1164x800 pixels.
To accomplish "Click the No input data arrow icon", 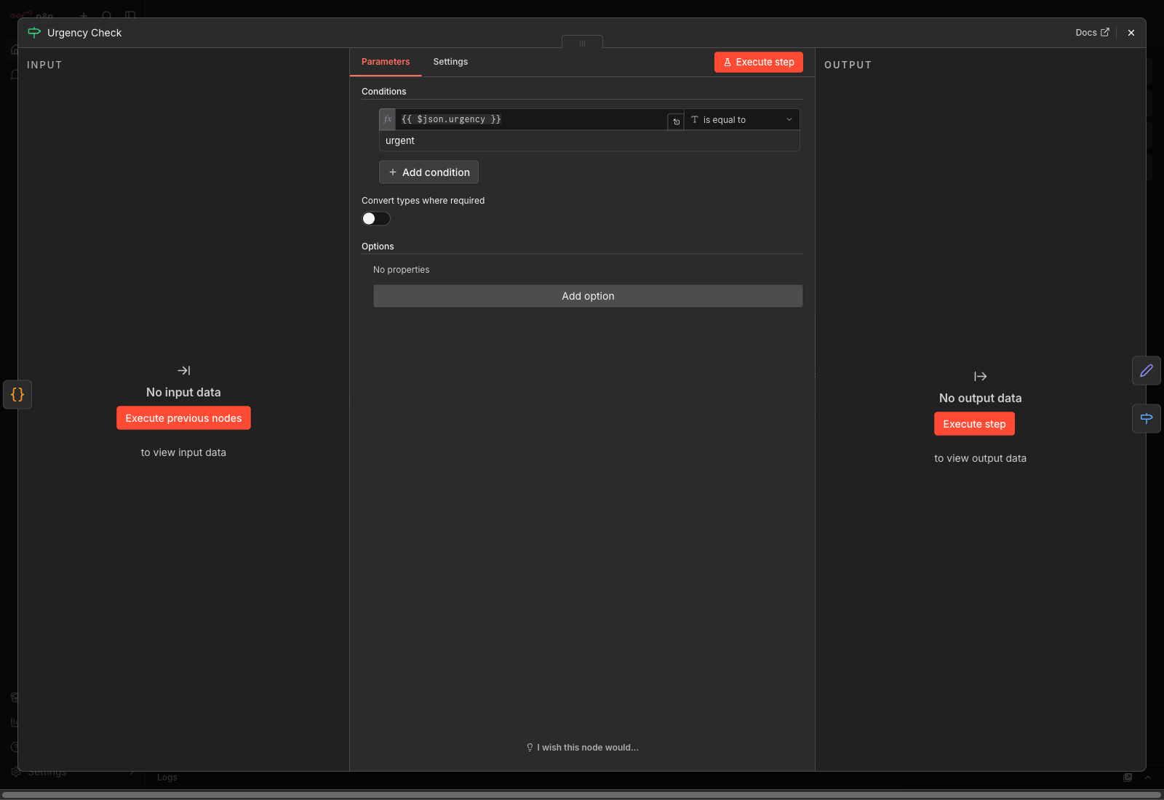I will point(183,371).
